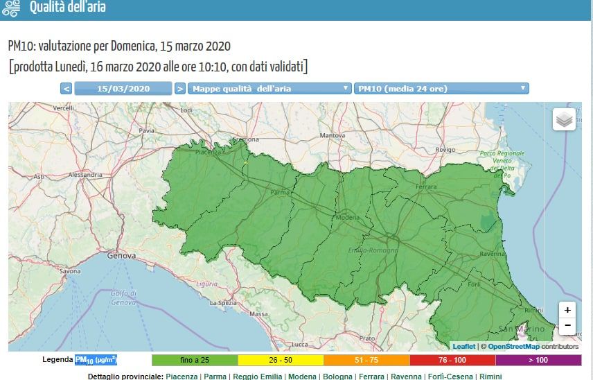
Task: Click the green 'fino a 25' legend swatch
Action: (195, 360)
